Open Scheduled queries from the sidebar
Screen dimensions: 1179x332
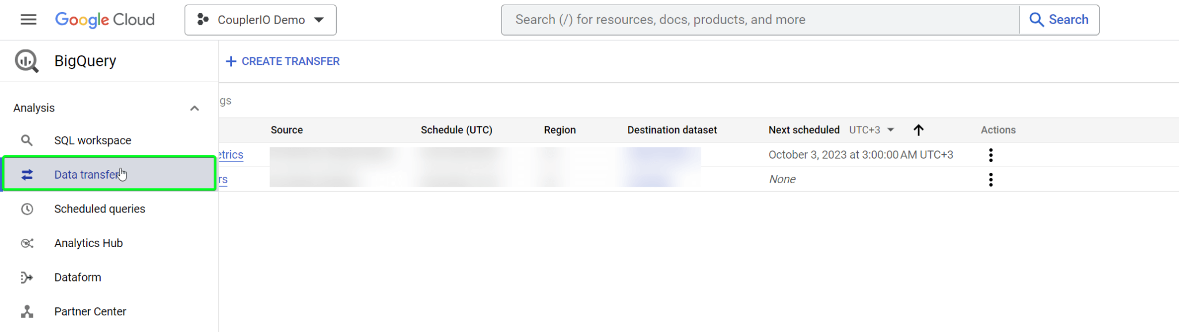click(100, 209)
